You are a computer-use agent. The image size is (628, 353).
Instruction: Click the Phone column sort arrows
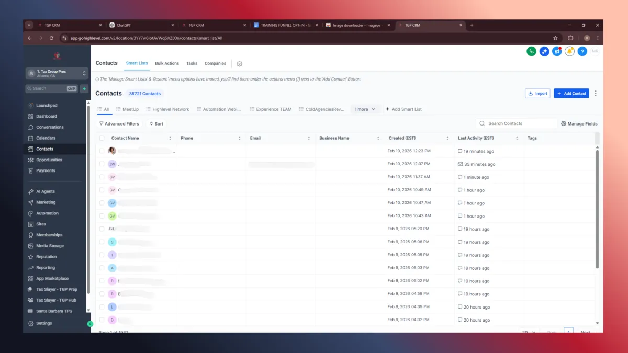(240, 138)
